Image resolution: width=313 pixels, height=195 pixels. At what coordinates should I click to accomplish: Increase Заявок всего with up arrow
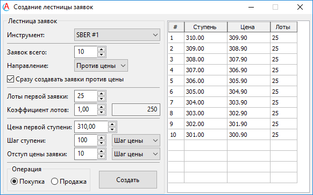(102, 49)
